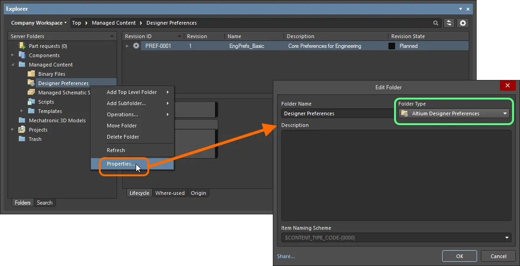Viewport: 520px width, 266px height.
Task: Click the Mechatronic 3D Models folder icon
Action: 22,120
